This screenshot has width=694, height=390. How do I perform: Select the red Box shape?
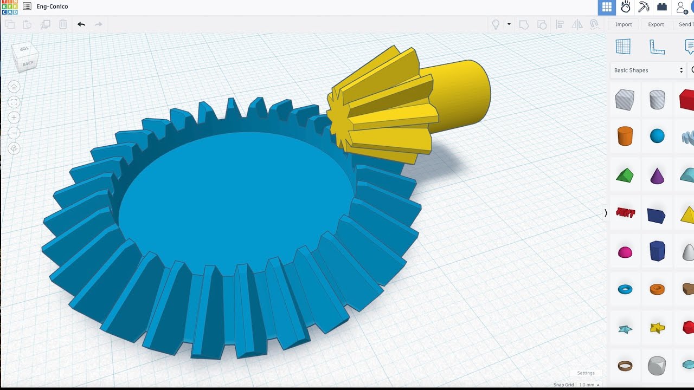tap(687, 100)
